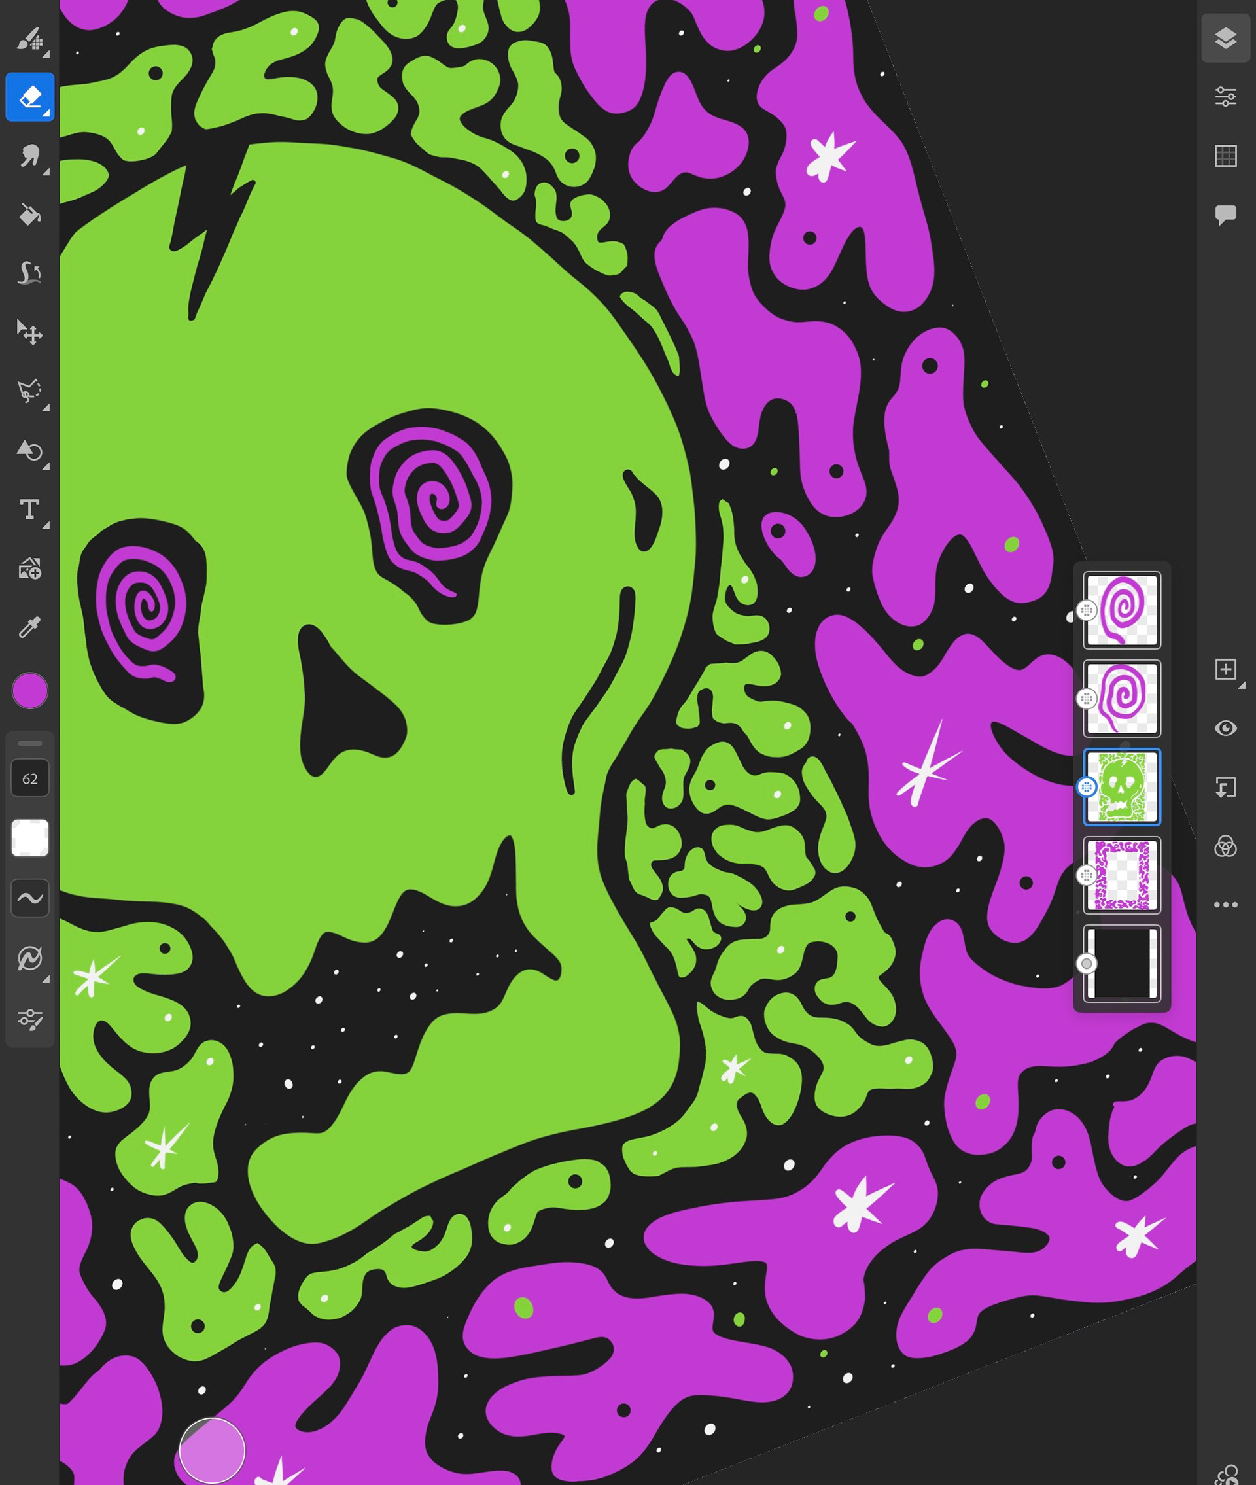Choose the Lasso selection tool
The width and height of the screenshot is (1256, 1485).
pos(29,392)
